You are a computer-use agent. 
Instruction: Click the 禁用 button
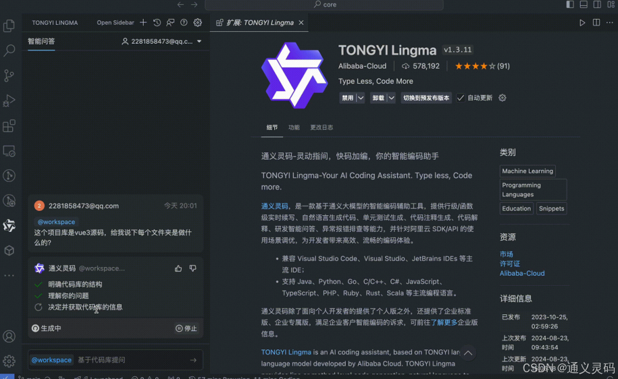[x=348, y=98]
